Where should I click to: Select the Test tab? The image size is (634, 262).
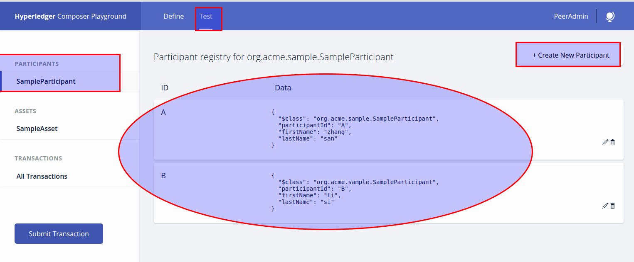(206, 17)
